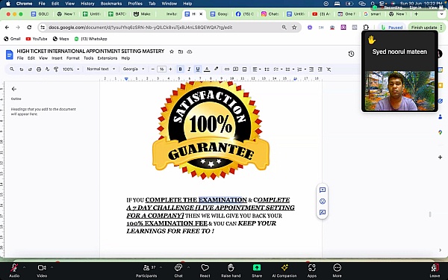The image size is (448, 280).
Task: Insert an image from the toolbar
Action: click(x=244, y=69)
